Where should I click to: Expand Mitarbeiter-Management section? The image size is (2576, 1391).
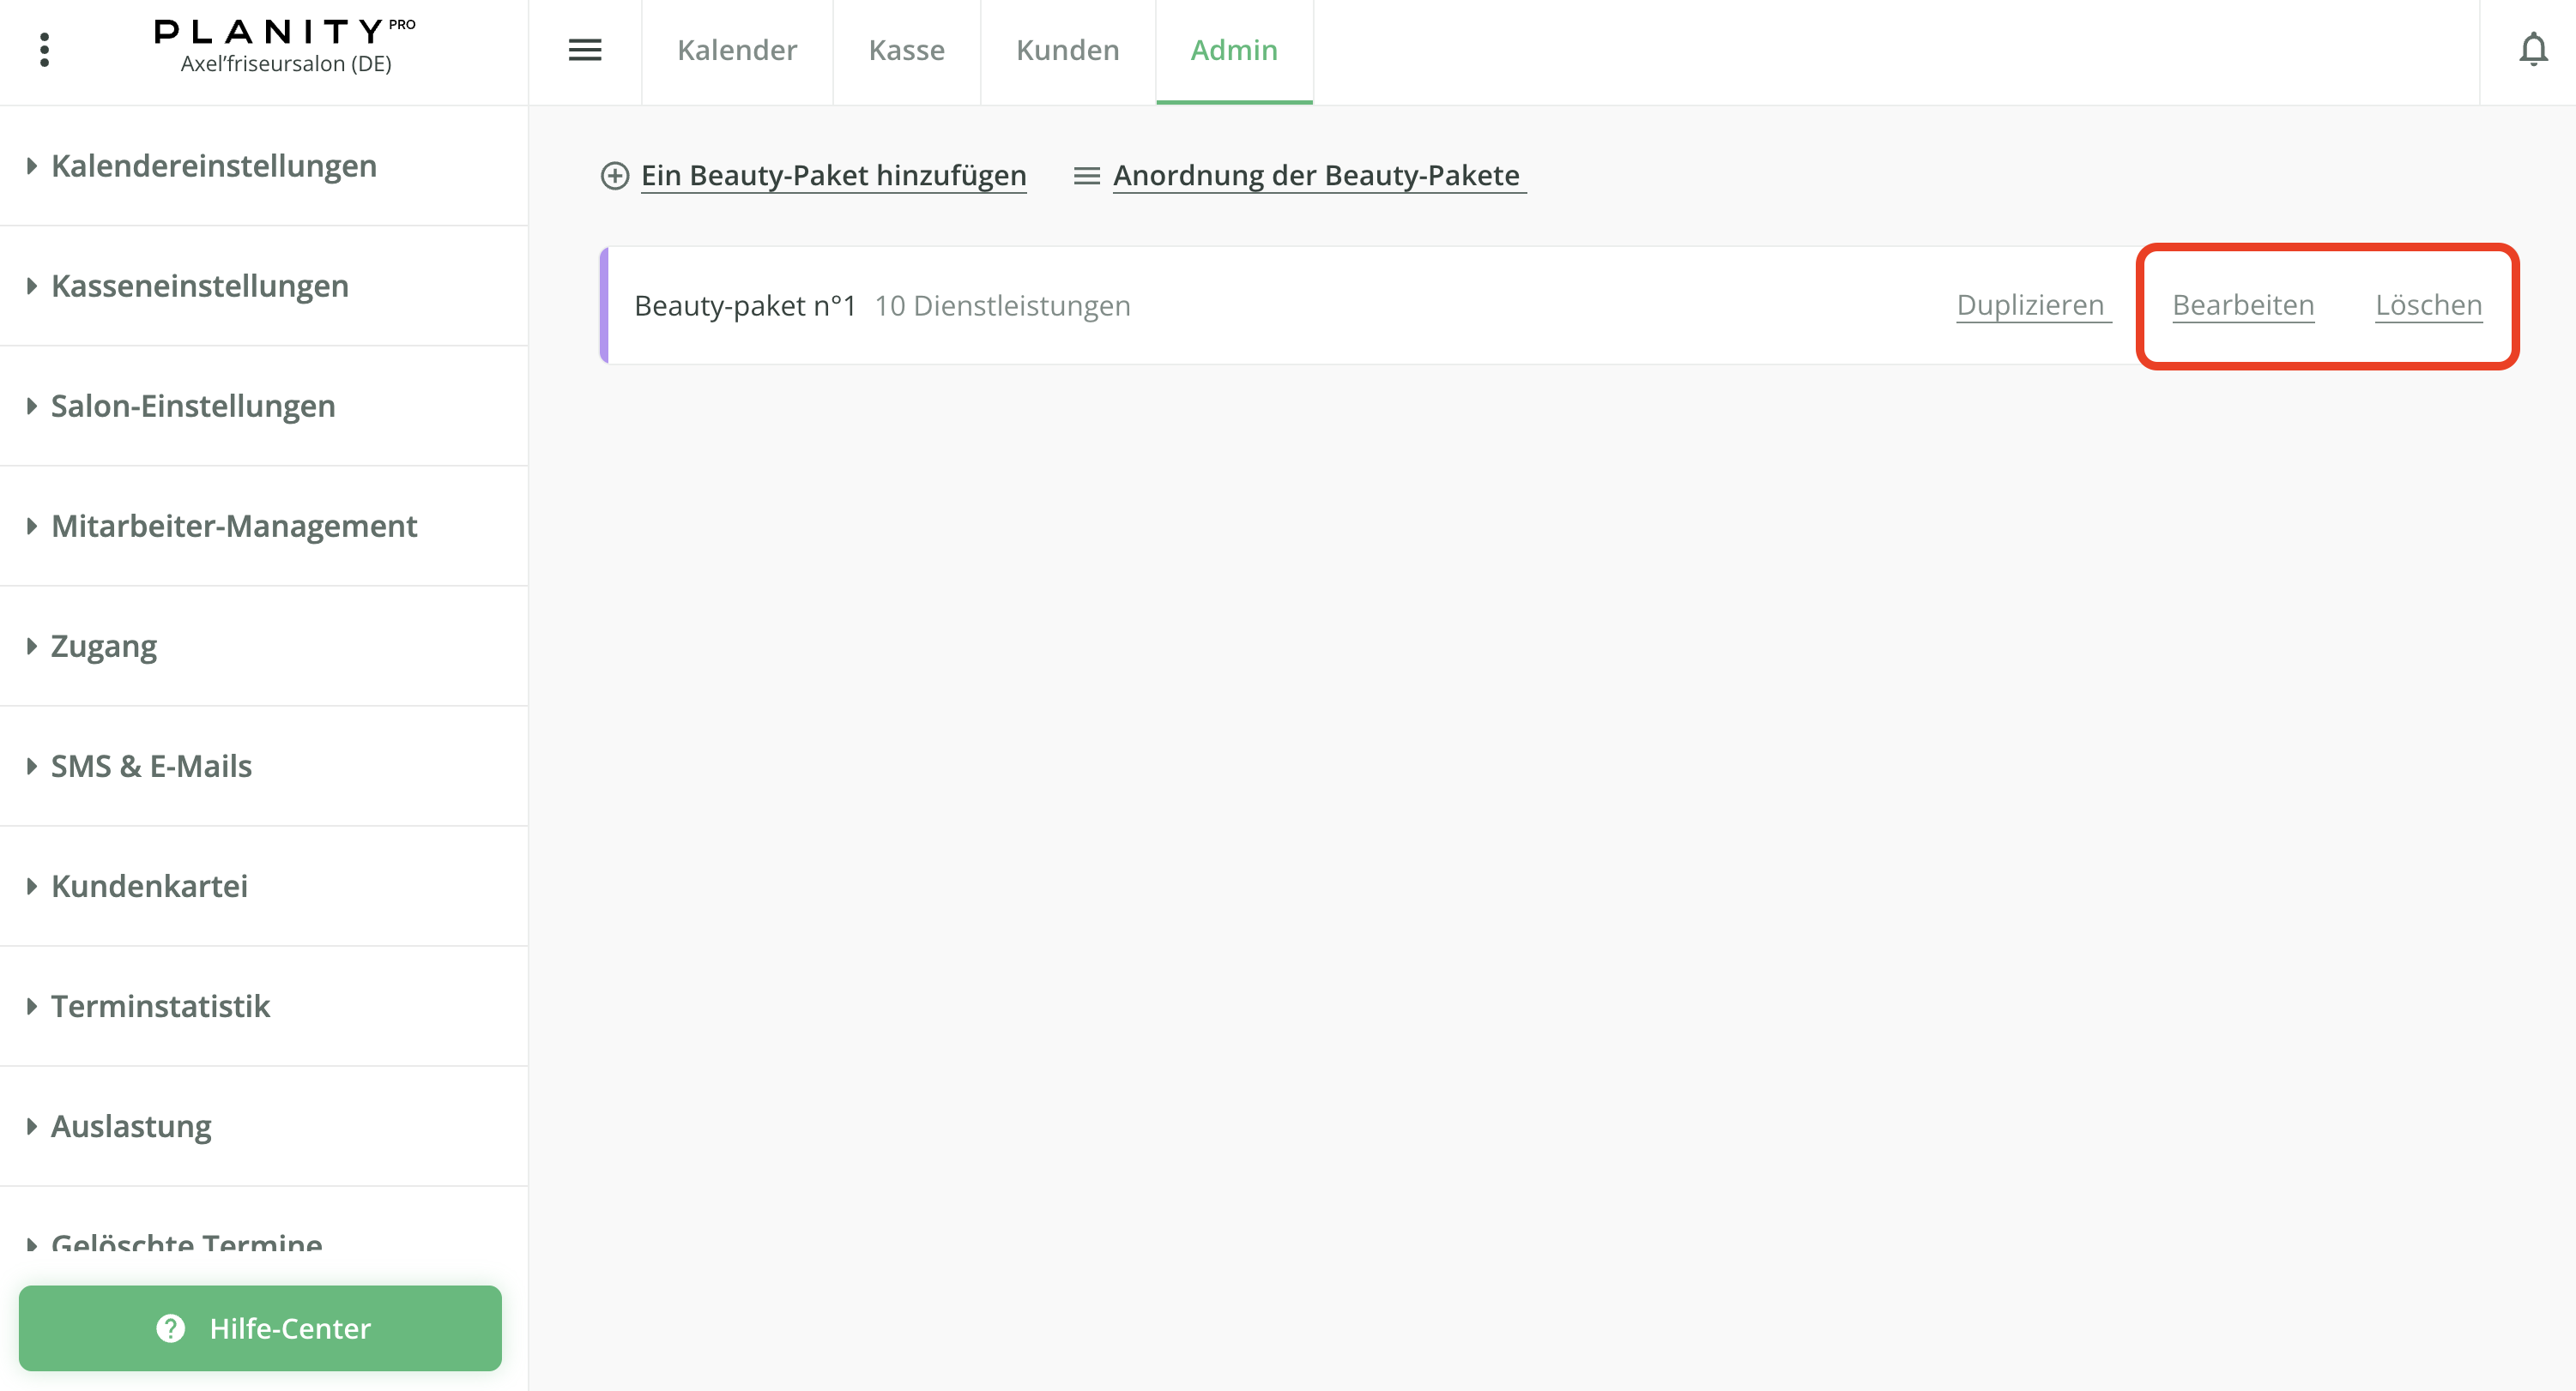click(x=233, y=526)
